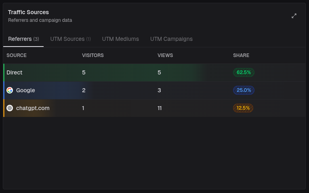Click the green 62.5% share badge
Screen dimensions: 309x193
244,72
